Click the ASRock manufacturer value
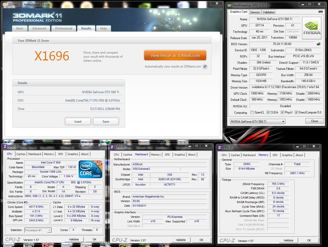 [x=169, y=164]
